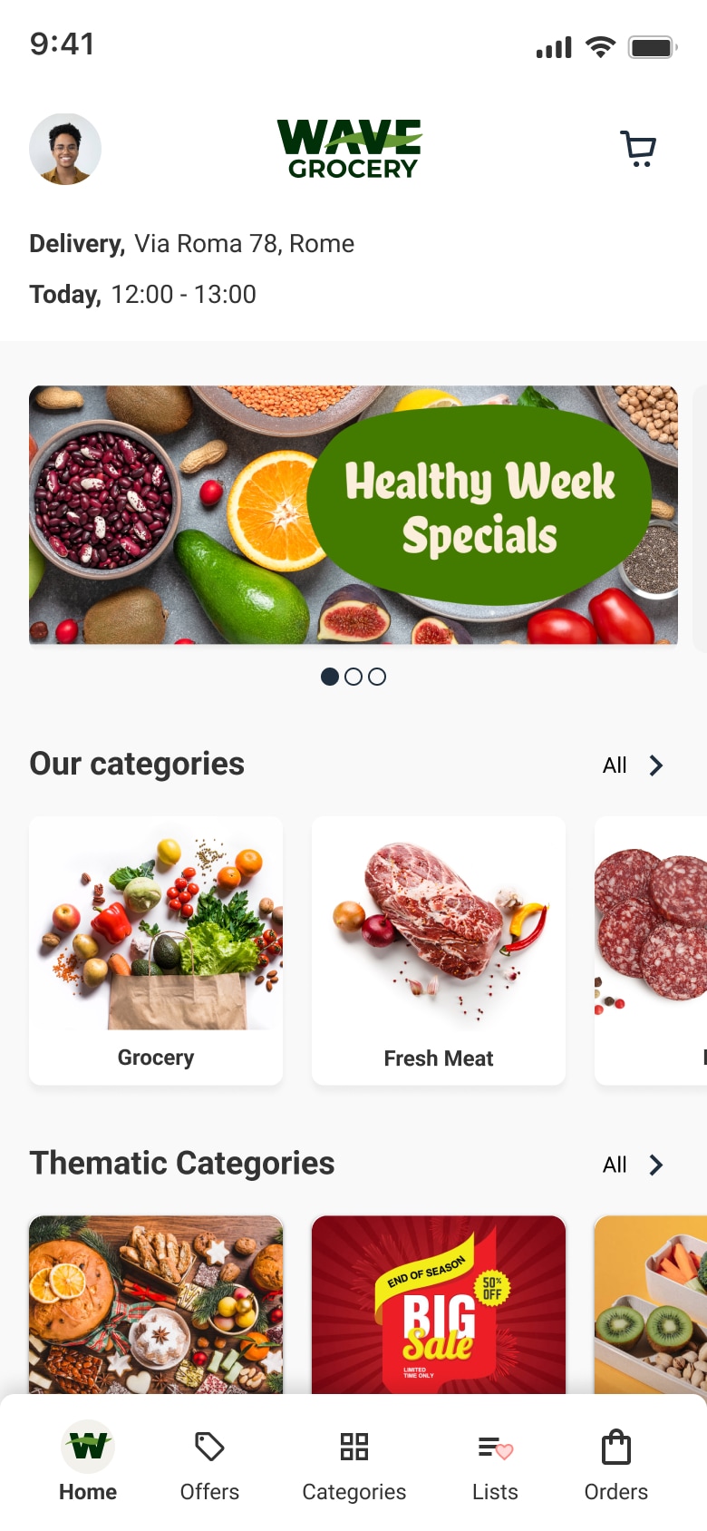Tap All link beside Thematic Categories
707x1531 pixels.
point(615,1165)
